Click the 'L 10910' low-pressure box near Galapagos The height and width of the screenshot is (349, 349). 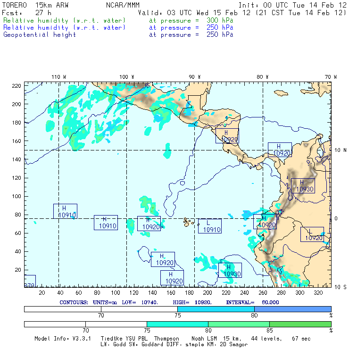tap(210, 226)
